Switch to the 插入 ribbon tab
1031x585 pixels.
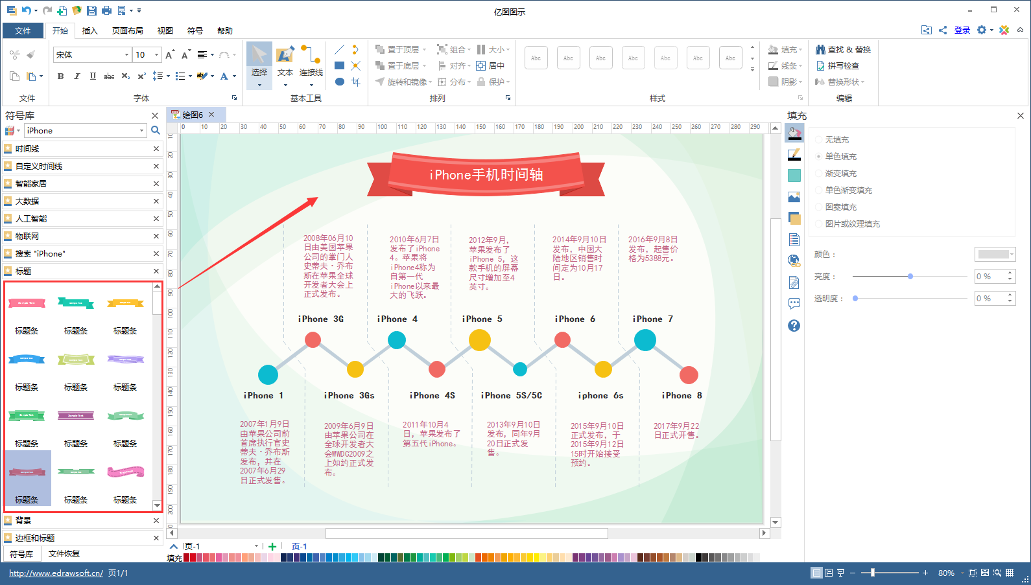click(x=89, y=30)
